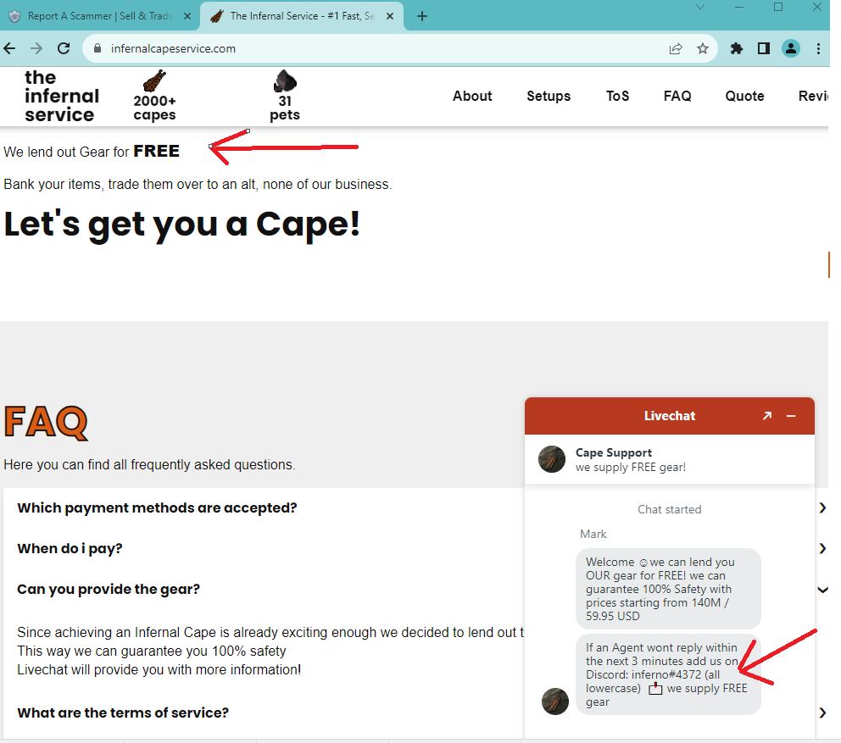Open the tab search chevron in title bar
841x743 pixels.
point(700,7)
